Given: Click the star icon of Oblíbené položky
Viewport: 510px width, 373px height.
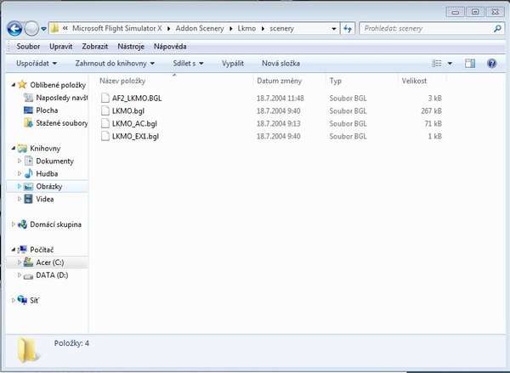Looking at the screenshot, I should coord(22,85).
